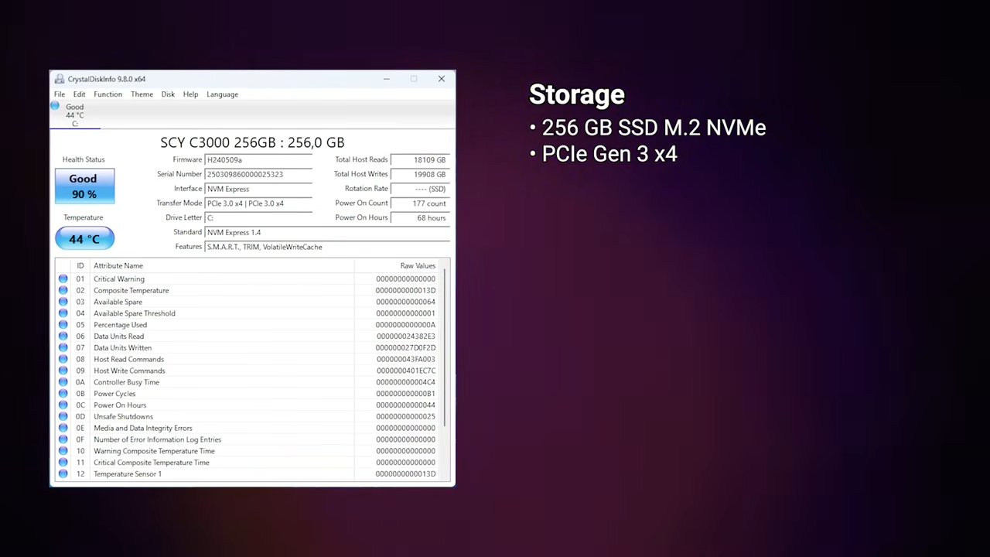Screen dimensions: 990x557
Task: Click the status icon for Power Cycles
Action: click(x=63, y=394)
